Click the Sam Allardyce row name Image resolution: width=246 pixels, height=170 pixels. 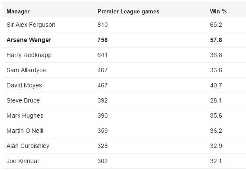click(26, 70)
